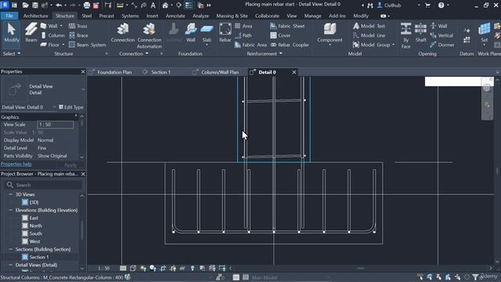Click the Modify tool

point(12,32)
